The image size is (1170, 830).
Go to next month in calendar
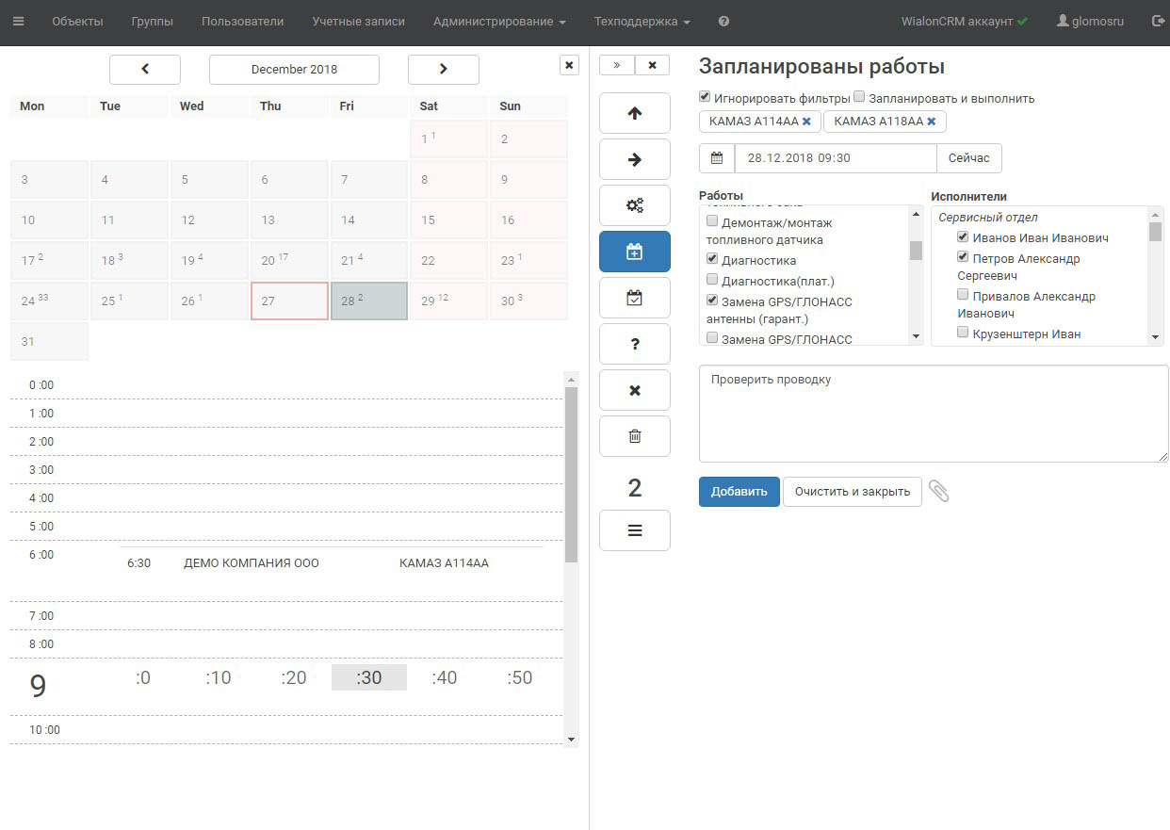tap(443, 69)
